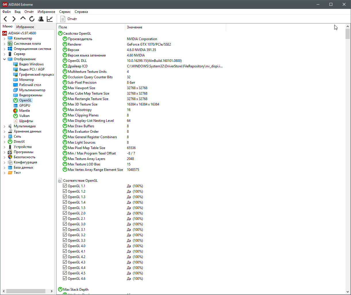This screenshot has height=295, width=351.
Task: Click the Forward navigation arrow
Action: (x=14, y=19)
